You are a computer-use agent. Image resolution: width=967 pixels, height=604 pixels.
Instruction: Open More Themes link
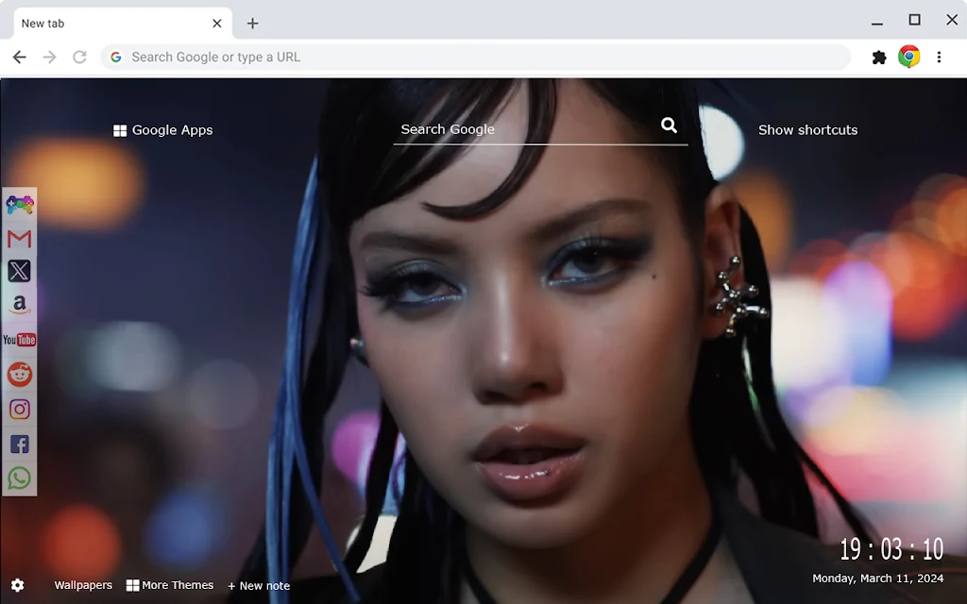click(170, 585)
